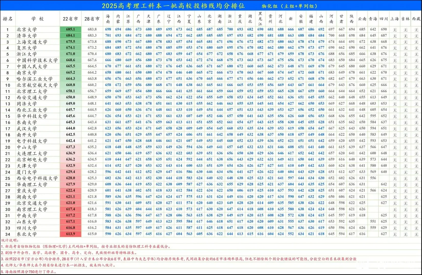This screenshot has width=422, height=275.
Task: Select the school name "哈尔滨工业大学"
Action: [x=35, y=79]
